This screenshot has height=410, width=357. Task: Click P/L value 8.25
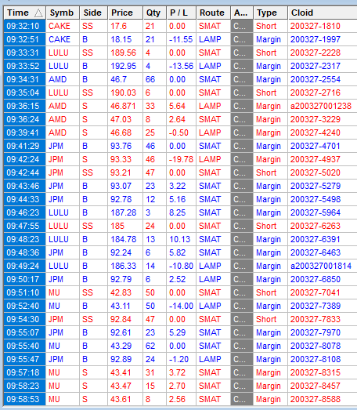[x=177, y=213]
